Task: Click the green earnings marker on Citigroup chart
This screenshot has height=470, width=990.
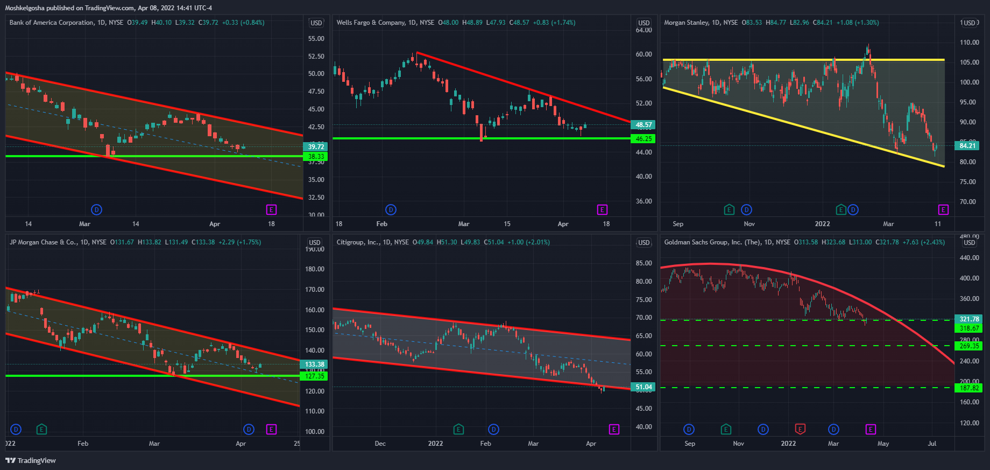Action: (x=458, y=429)
